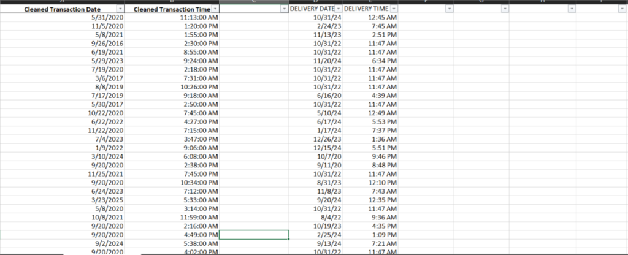This screenshot has height=255, width=628.
Task: Select the cell containing 5/31/2020
Action: pos(63,17)
